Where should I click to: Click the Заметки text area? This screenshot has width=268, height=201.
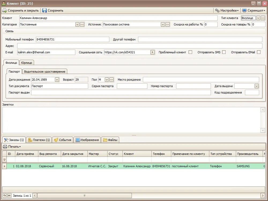[131, 120]
